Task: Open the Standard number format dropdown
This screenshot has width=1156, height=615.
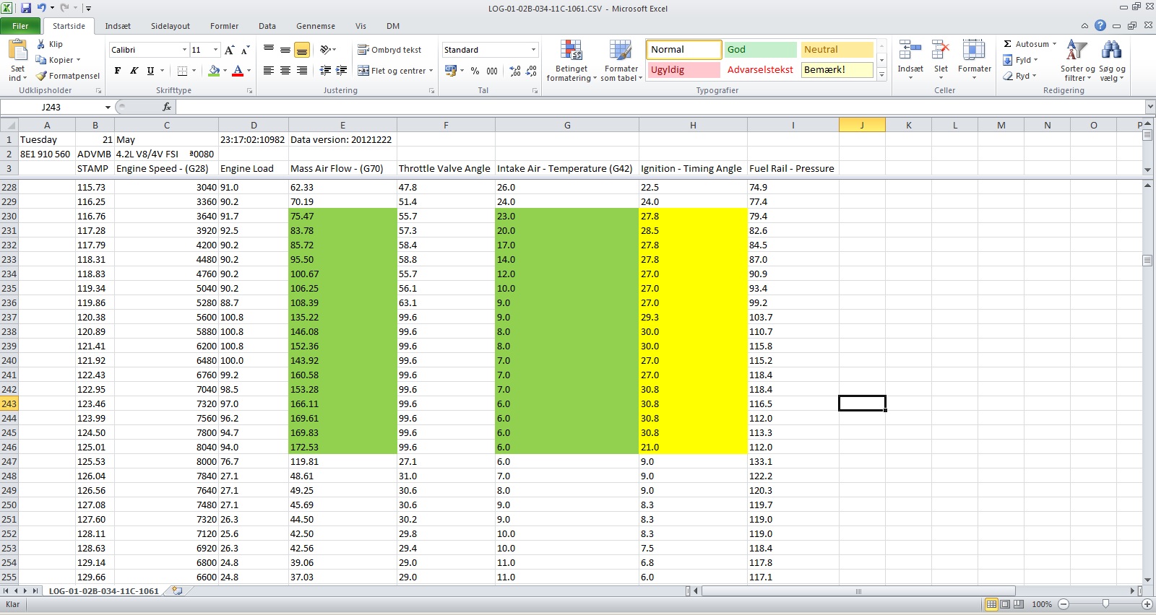Action: click(533, 50)
